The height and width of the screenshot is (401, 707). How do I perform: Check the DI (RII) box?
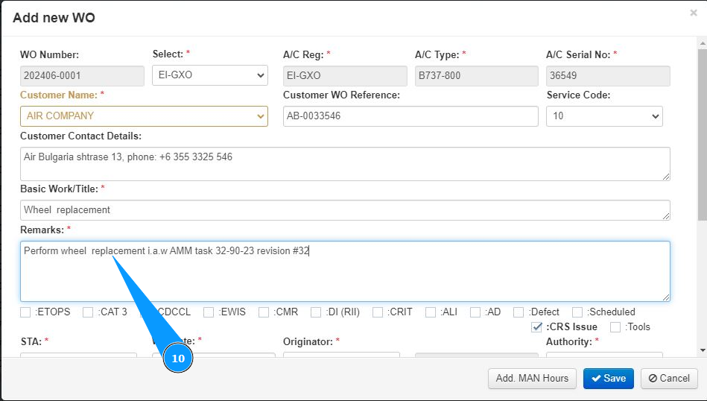click(316, 312)
